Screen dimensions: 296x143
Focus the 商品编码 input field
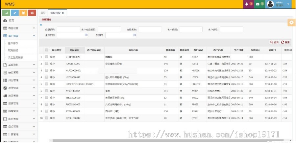(68, 29)
